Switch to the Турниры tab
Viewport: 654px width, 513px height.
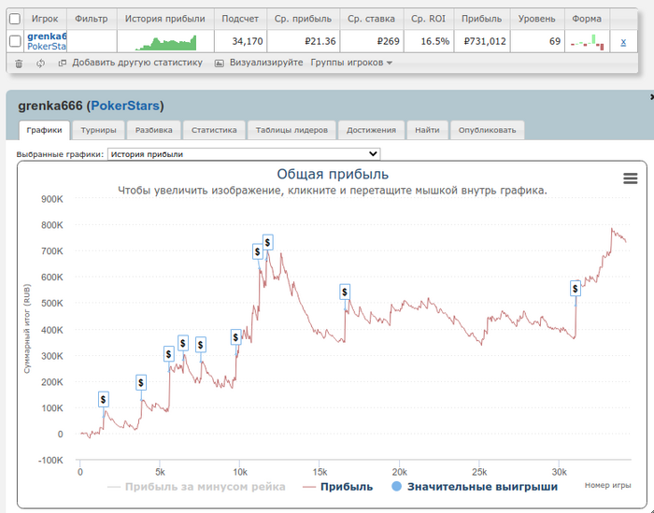coord(98,130)
